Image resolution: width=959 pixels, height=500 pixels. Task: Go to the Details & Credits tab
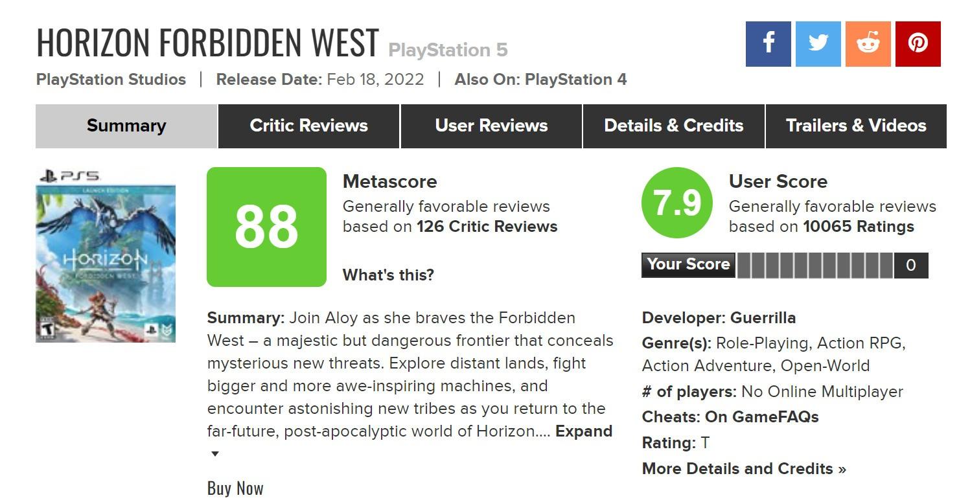coord(674,126)
